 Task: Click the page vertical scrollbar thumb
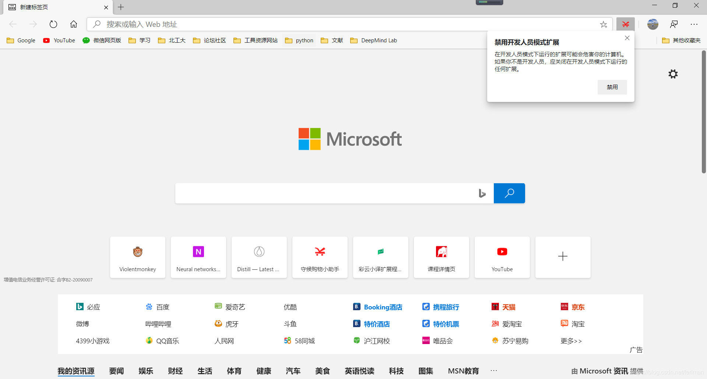(704, 112)
